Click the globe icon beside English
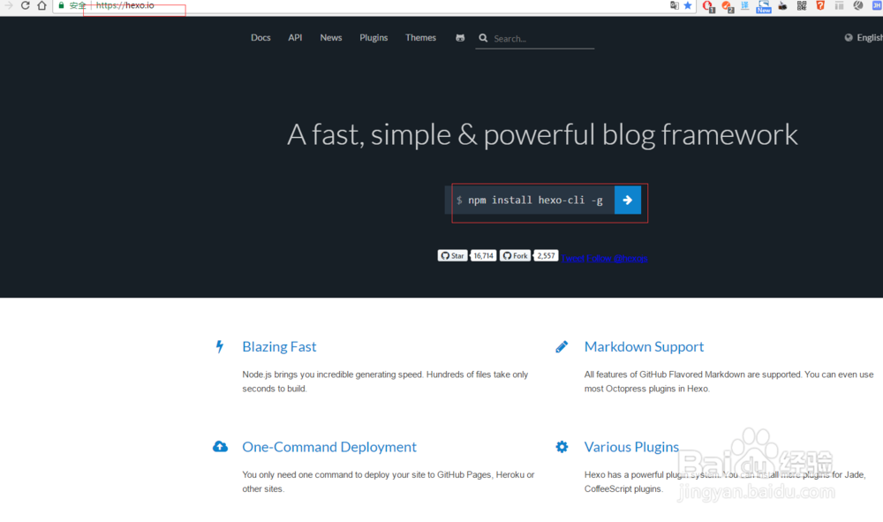The image size is (883, 522). click(849, 38)
